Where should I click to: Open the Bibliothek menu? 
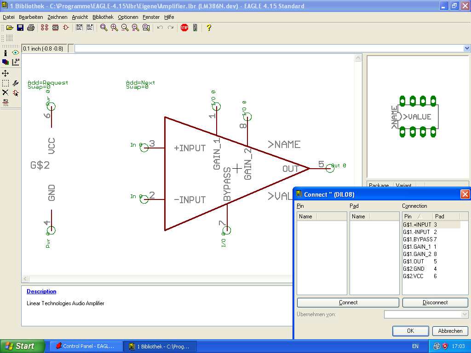(103, 17)
